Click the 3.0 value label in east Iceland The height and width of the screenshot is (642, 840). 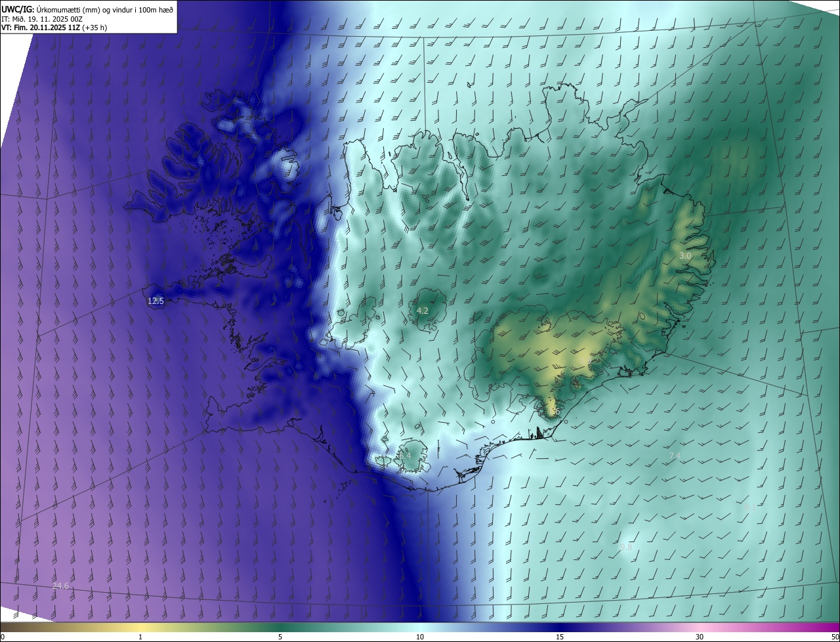(x=685, y=255)
